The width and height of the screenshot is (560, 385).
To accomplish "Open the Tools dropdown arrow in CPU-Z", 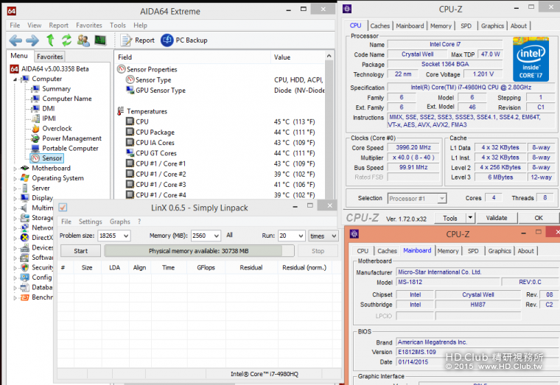I will (x=469, y=218).
